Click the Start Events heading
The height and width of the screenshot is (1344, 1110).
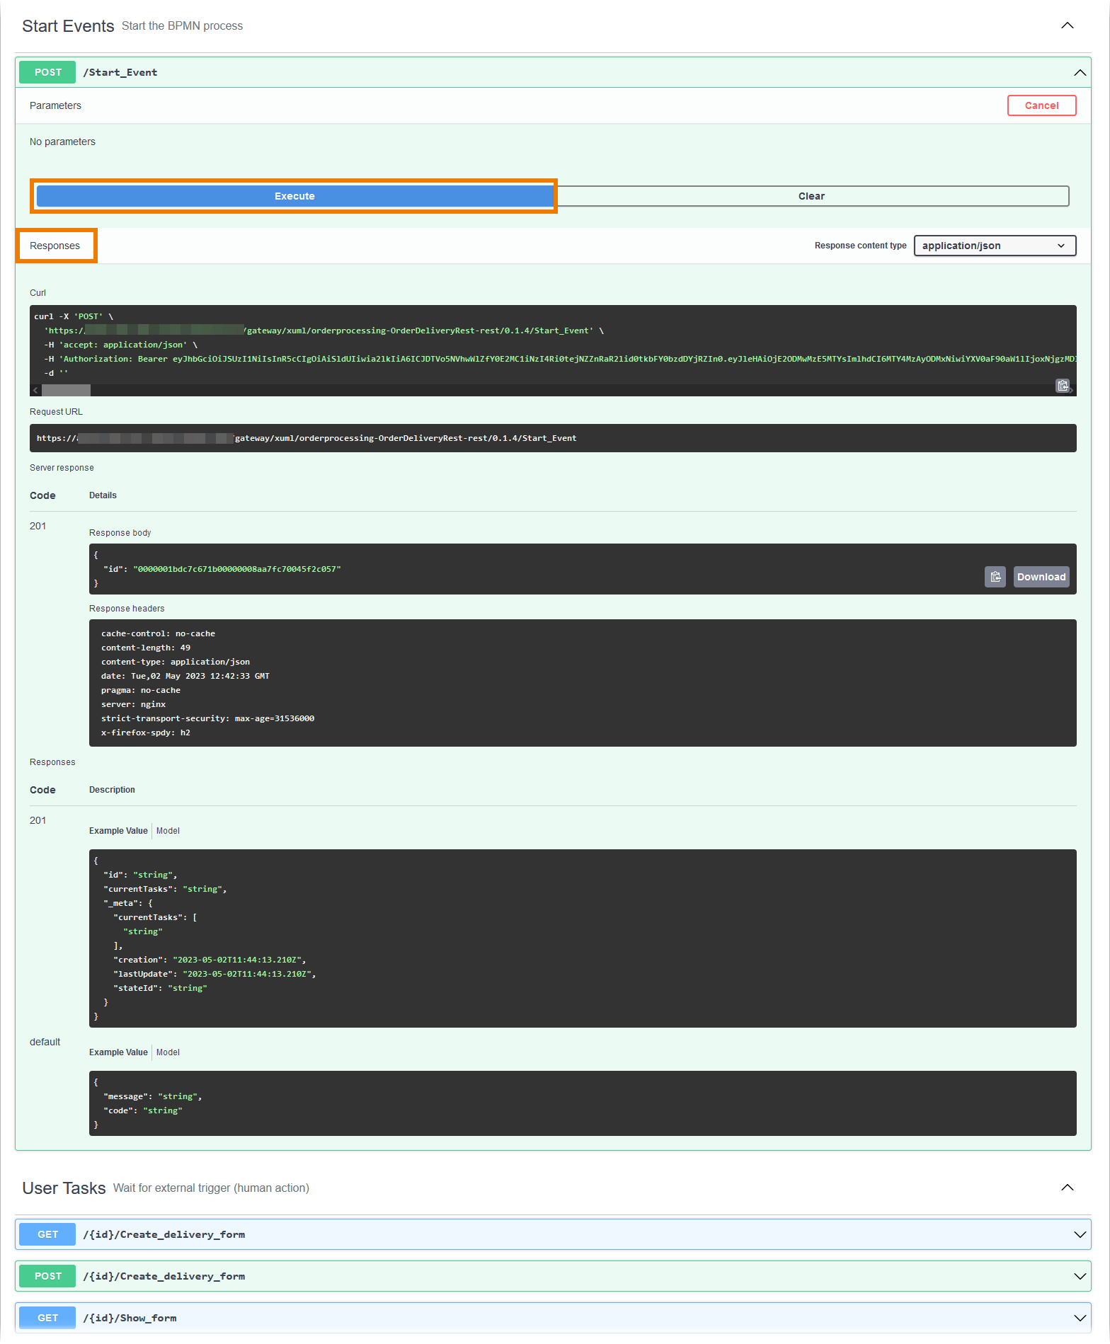pyautogui.click(x=68, y=26)
